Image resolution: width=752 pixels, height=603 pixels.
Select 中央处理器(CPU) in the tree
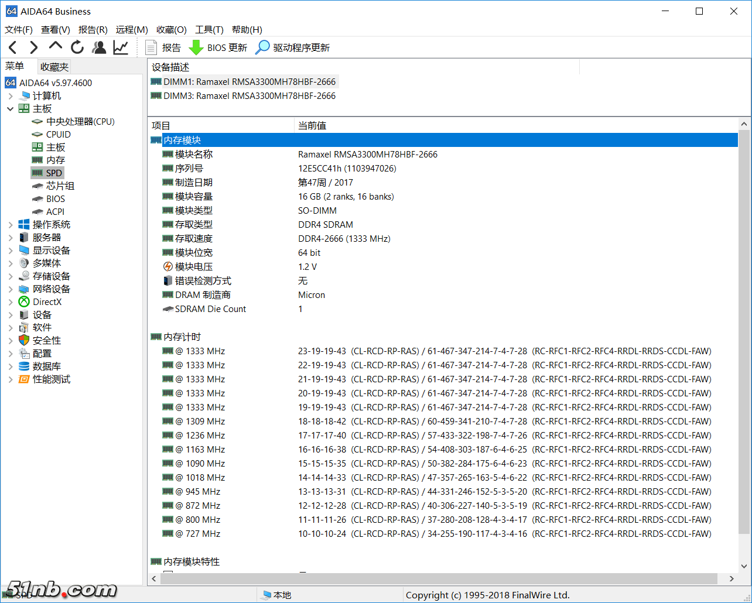(x=80, y=122)
